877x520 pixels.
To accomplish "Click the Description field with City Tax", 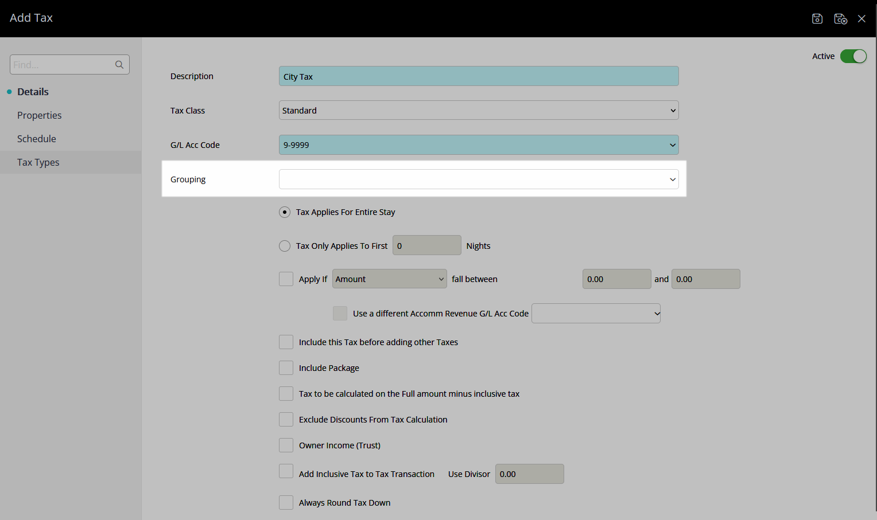I will pos(479,76).
